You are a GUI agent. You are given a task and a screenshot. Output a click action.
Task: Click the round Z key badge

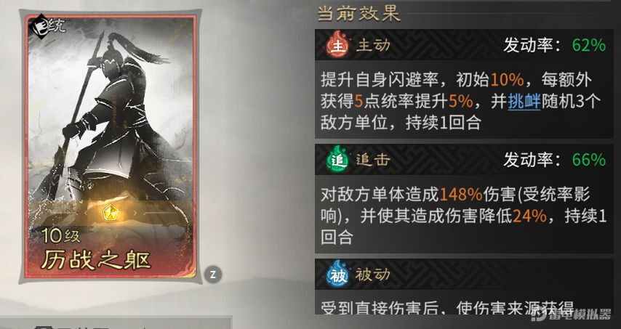pos(212,275)
